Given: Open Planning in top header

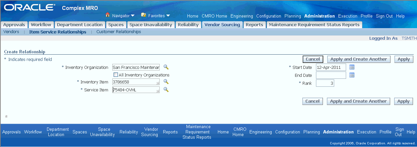Looking at the screenshot, I should click(x=293, y=16).
